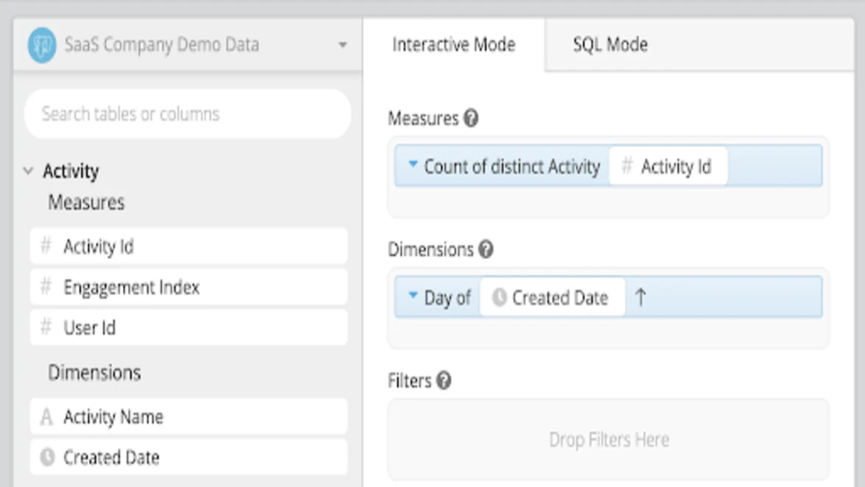The image size is (865, 487).
Task: Click the Activity Id pill in Measures
Action: pos(668,166)
